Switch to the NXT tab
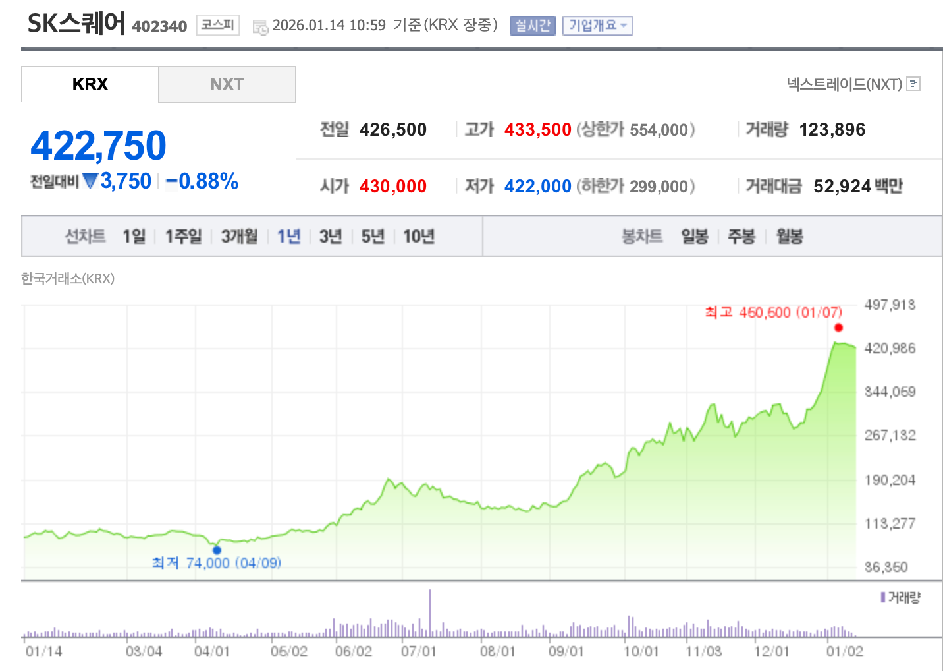This screenshot has height=671, width=943. [x=227, y=84]
